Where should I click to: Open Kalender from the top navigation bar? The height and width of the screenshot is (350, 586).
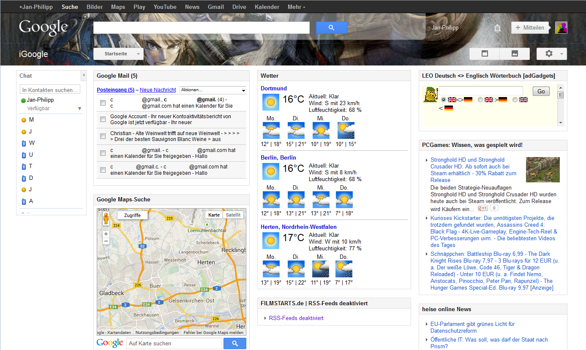coord(267,7)
